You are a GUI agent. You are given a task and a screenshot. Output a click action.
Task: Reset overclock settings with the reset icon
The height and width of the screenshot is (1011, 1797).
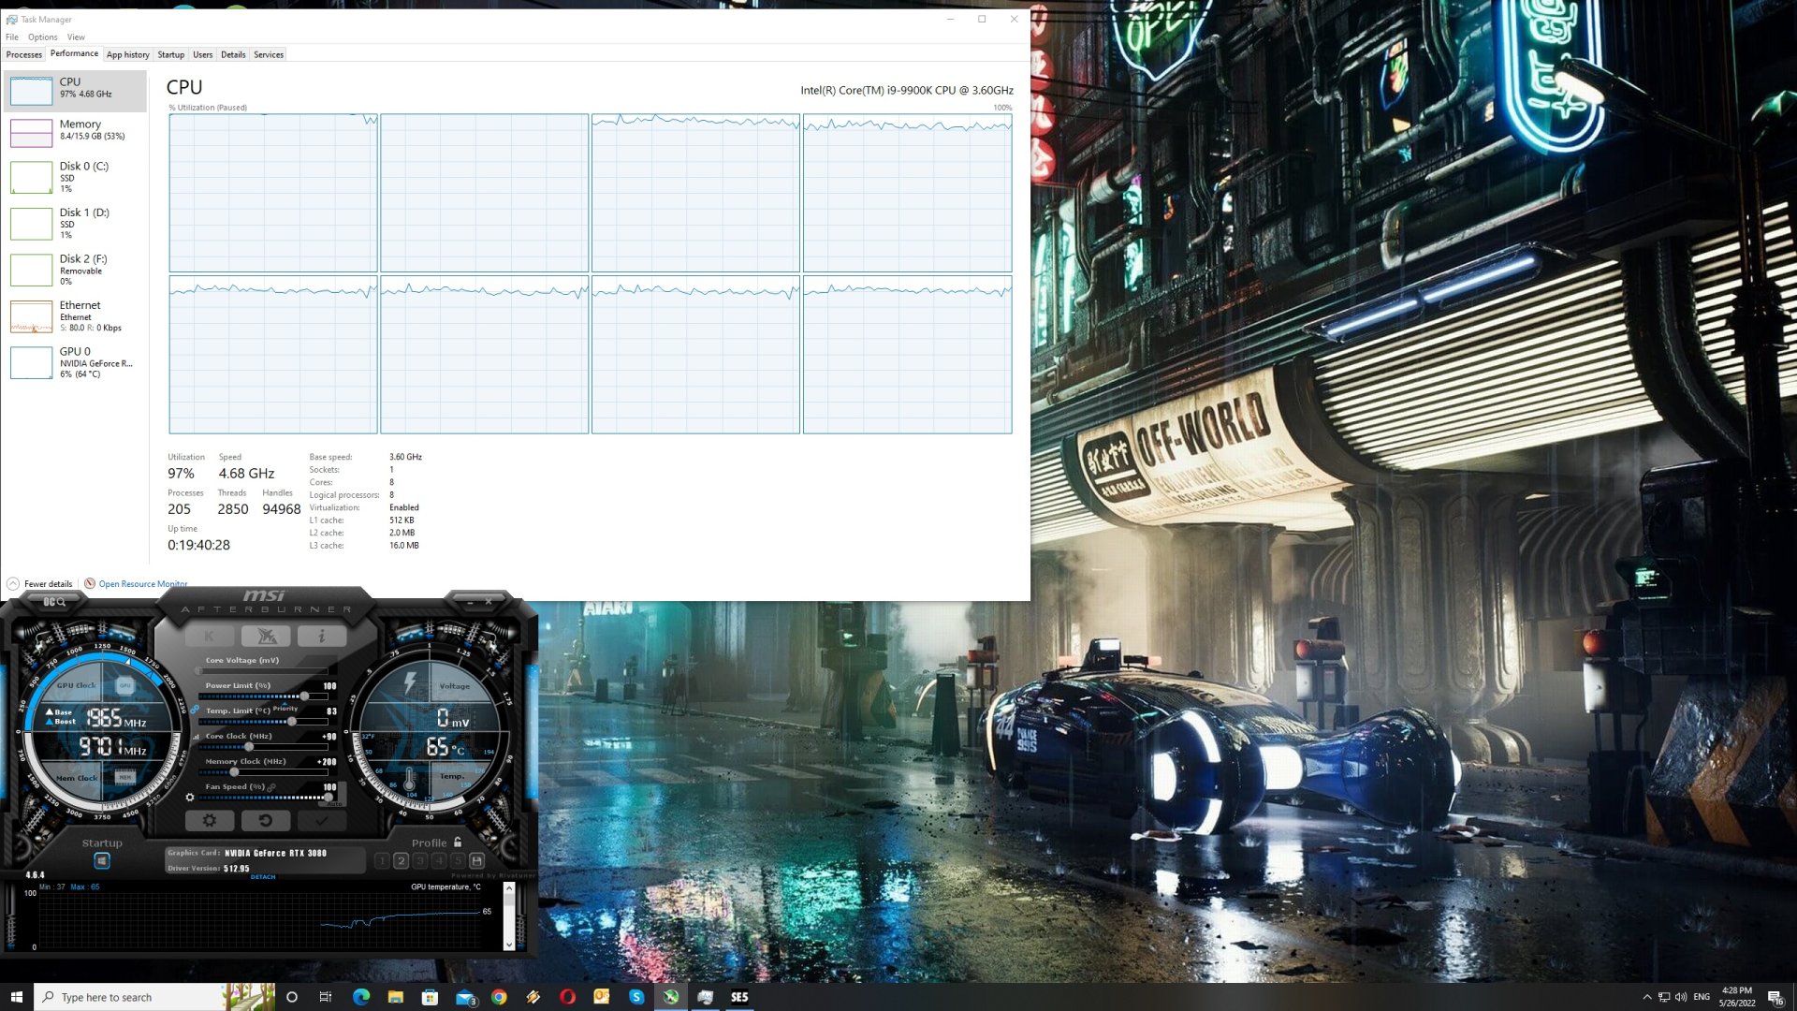click(265, 821)
